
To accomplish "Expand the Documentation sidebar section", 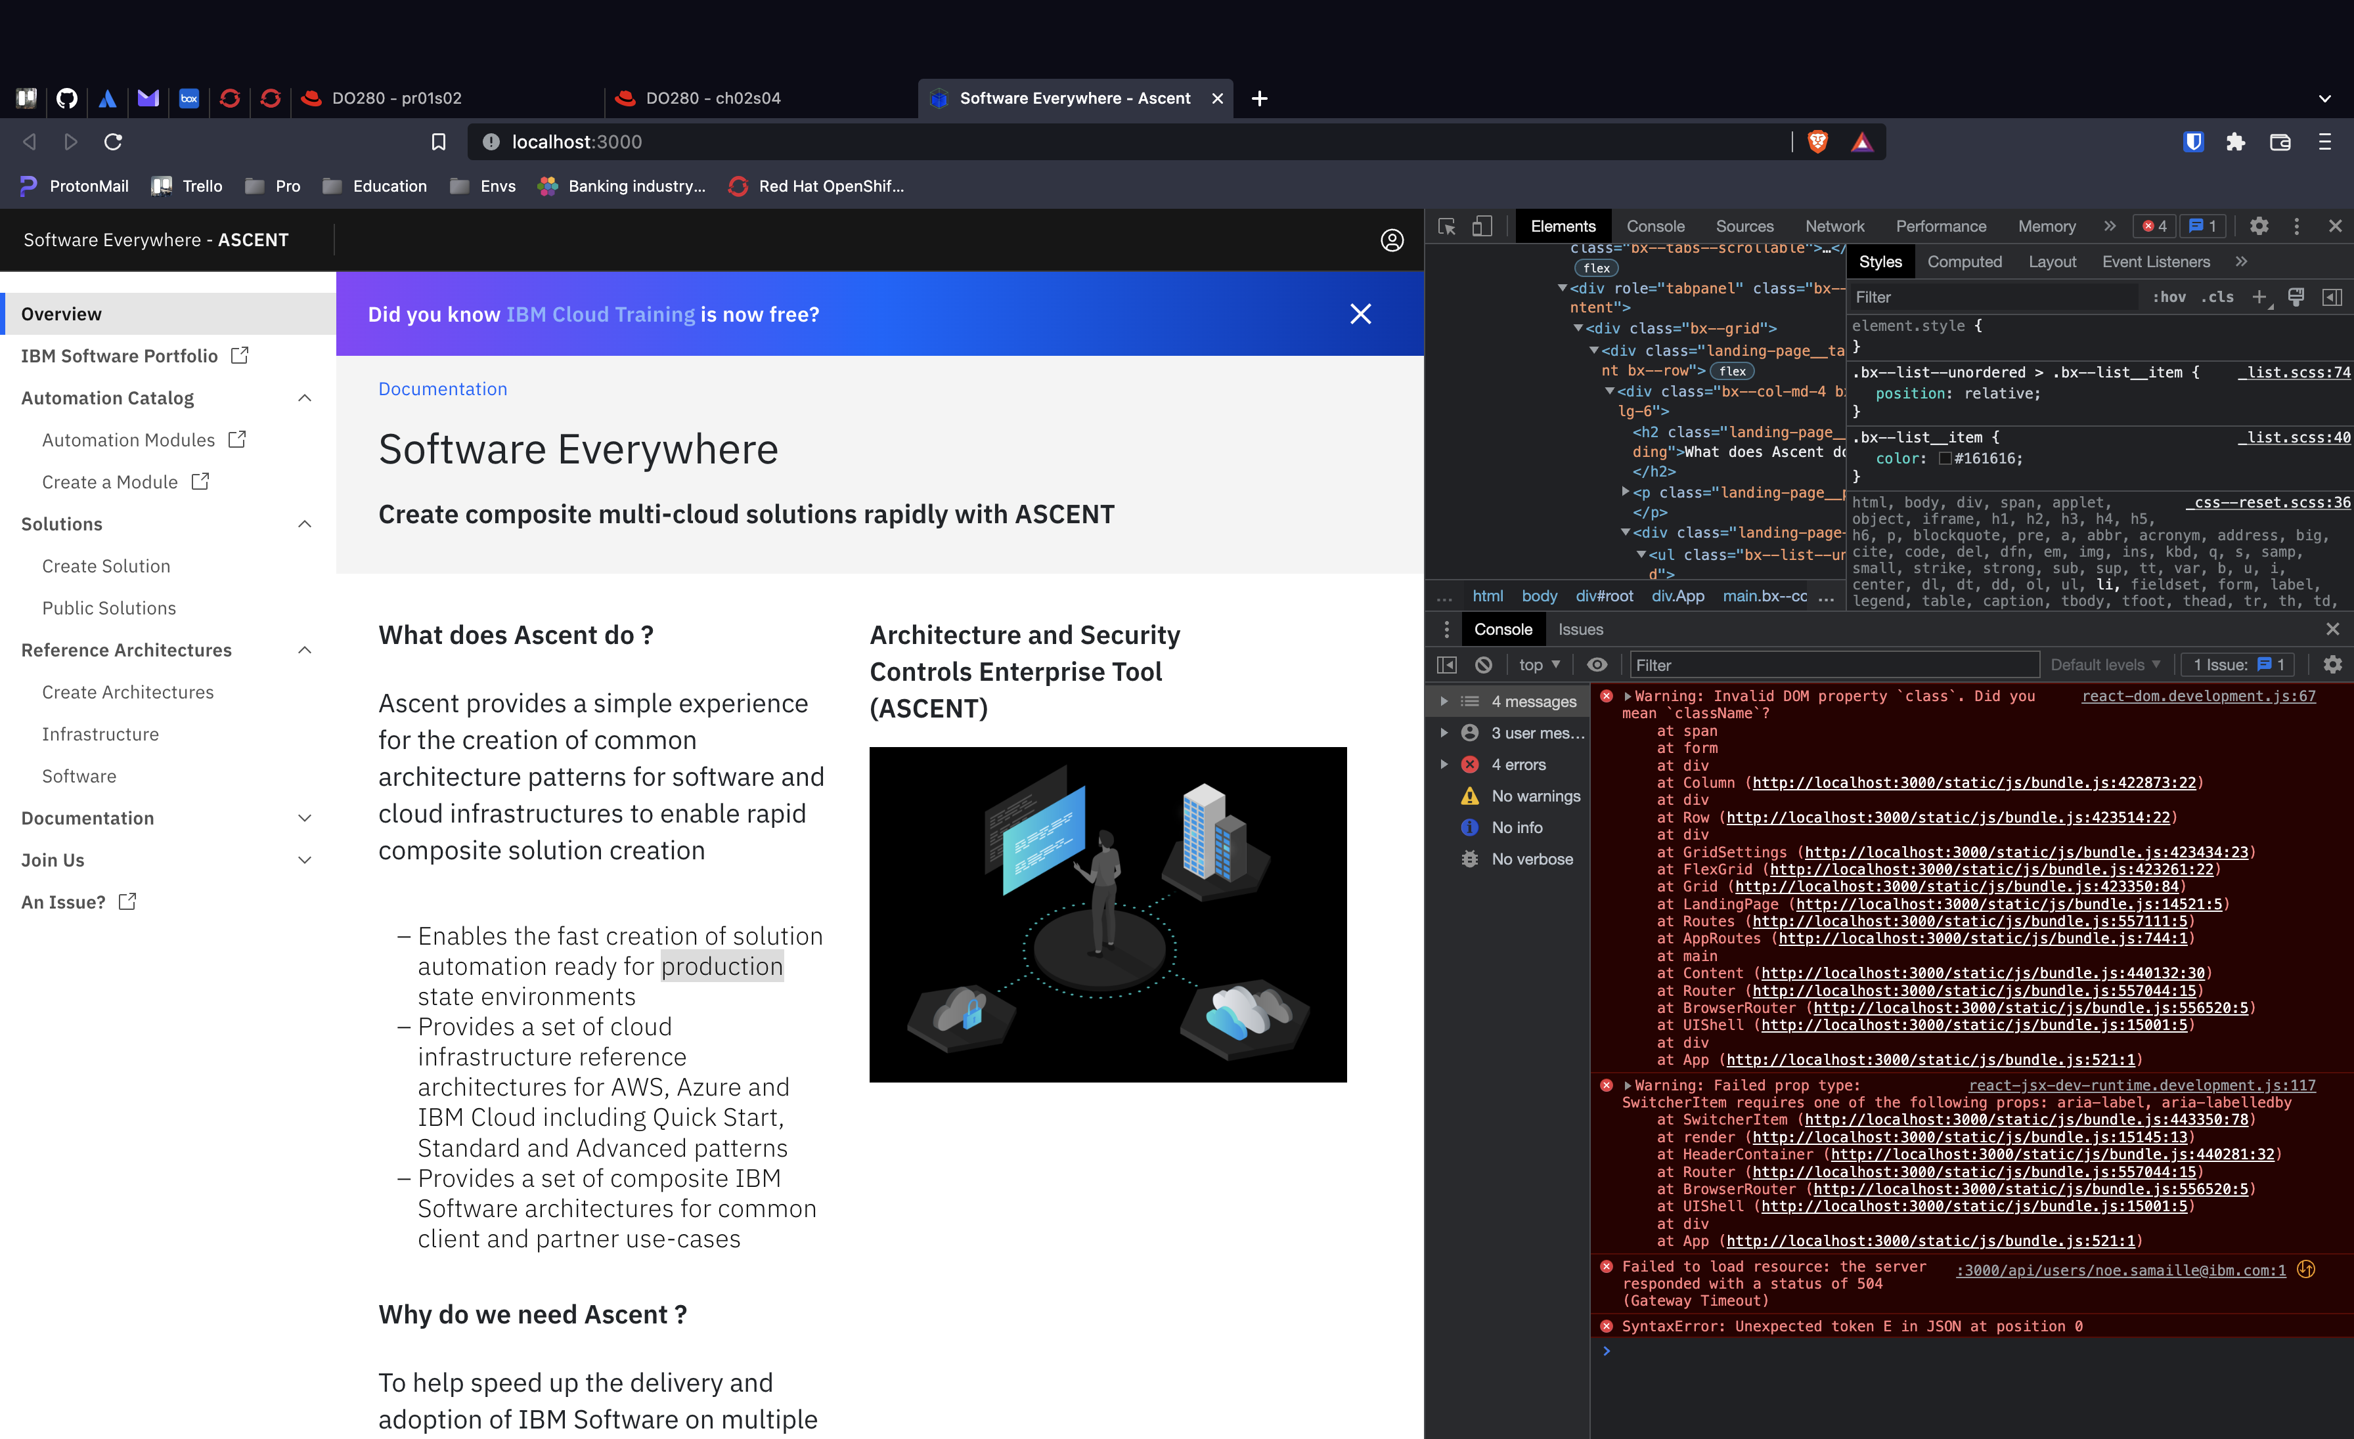I will pyautogui.click(x=305, y=819).
